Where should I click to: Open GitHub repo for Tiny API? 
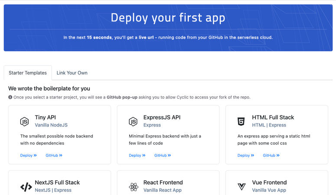pyautogui.click(x=54, y=156)
